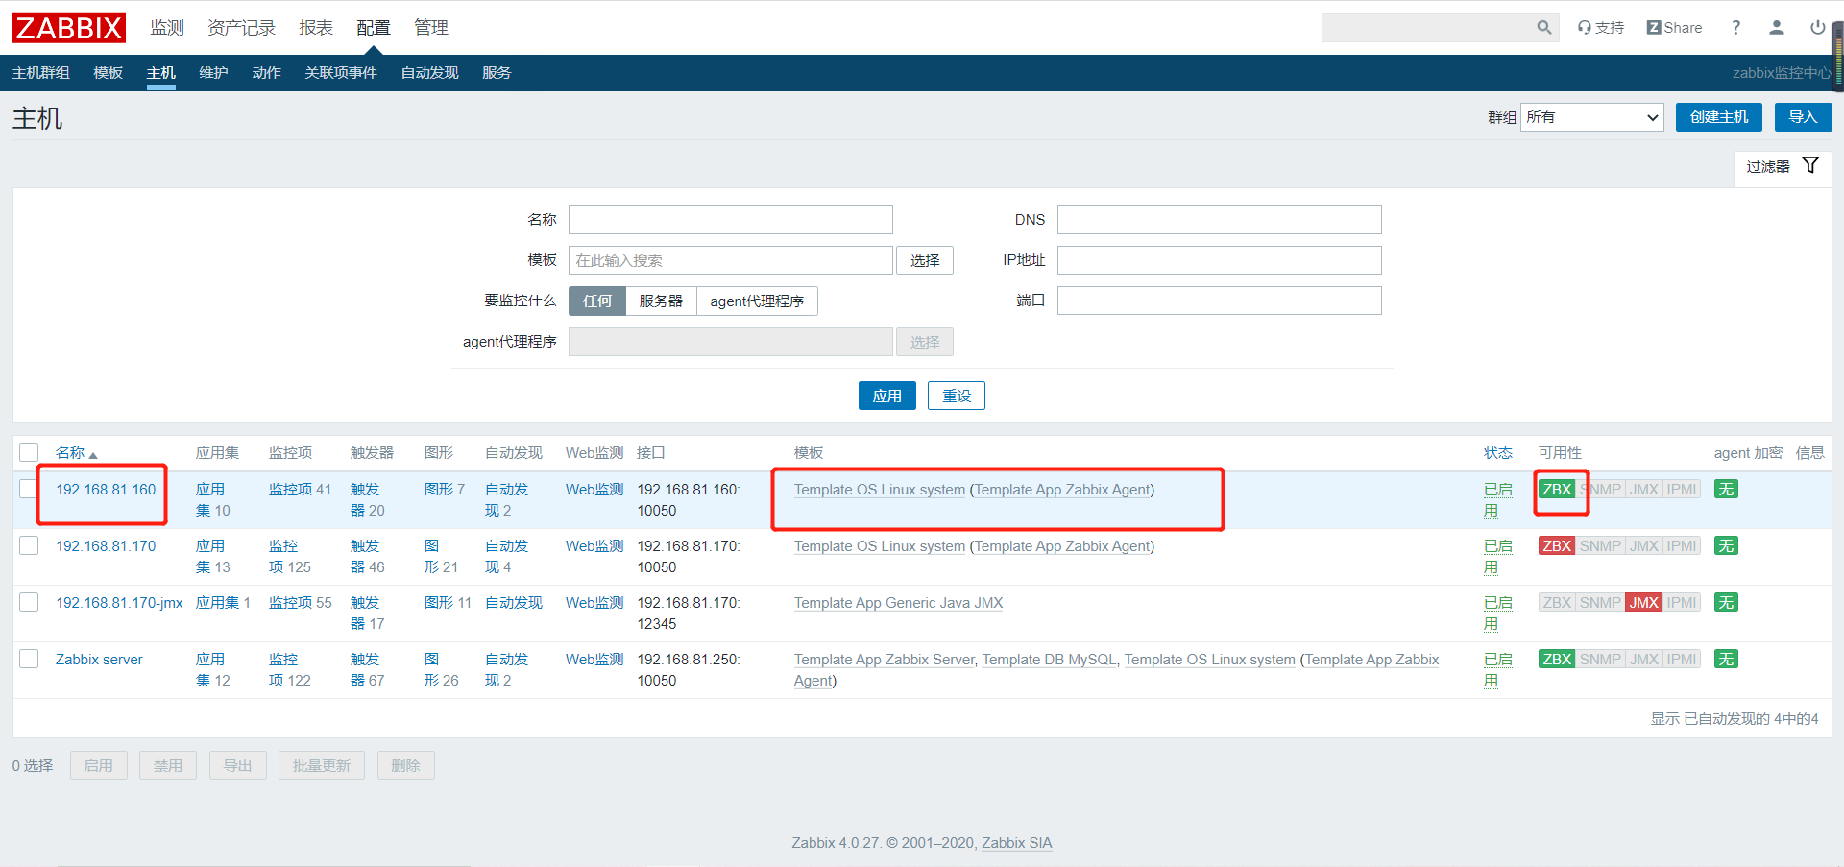1844x867 pixels.
Task: Apply the filter with 应用
Action: [886, 396]
